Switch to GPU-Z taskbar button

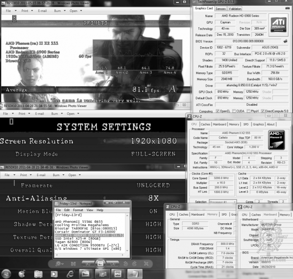click(102, 274)
